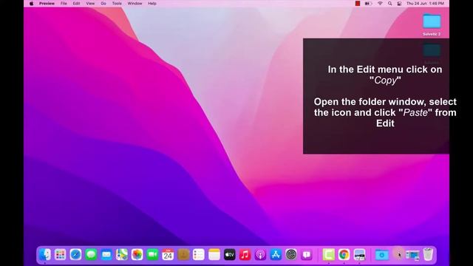Image resolution: width=473 pixels, height=266 pixels.
Task: Open the Window menu
Action: (x=135, y=4)
